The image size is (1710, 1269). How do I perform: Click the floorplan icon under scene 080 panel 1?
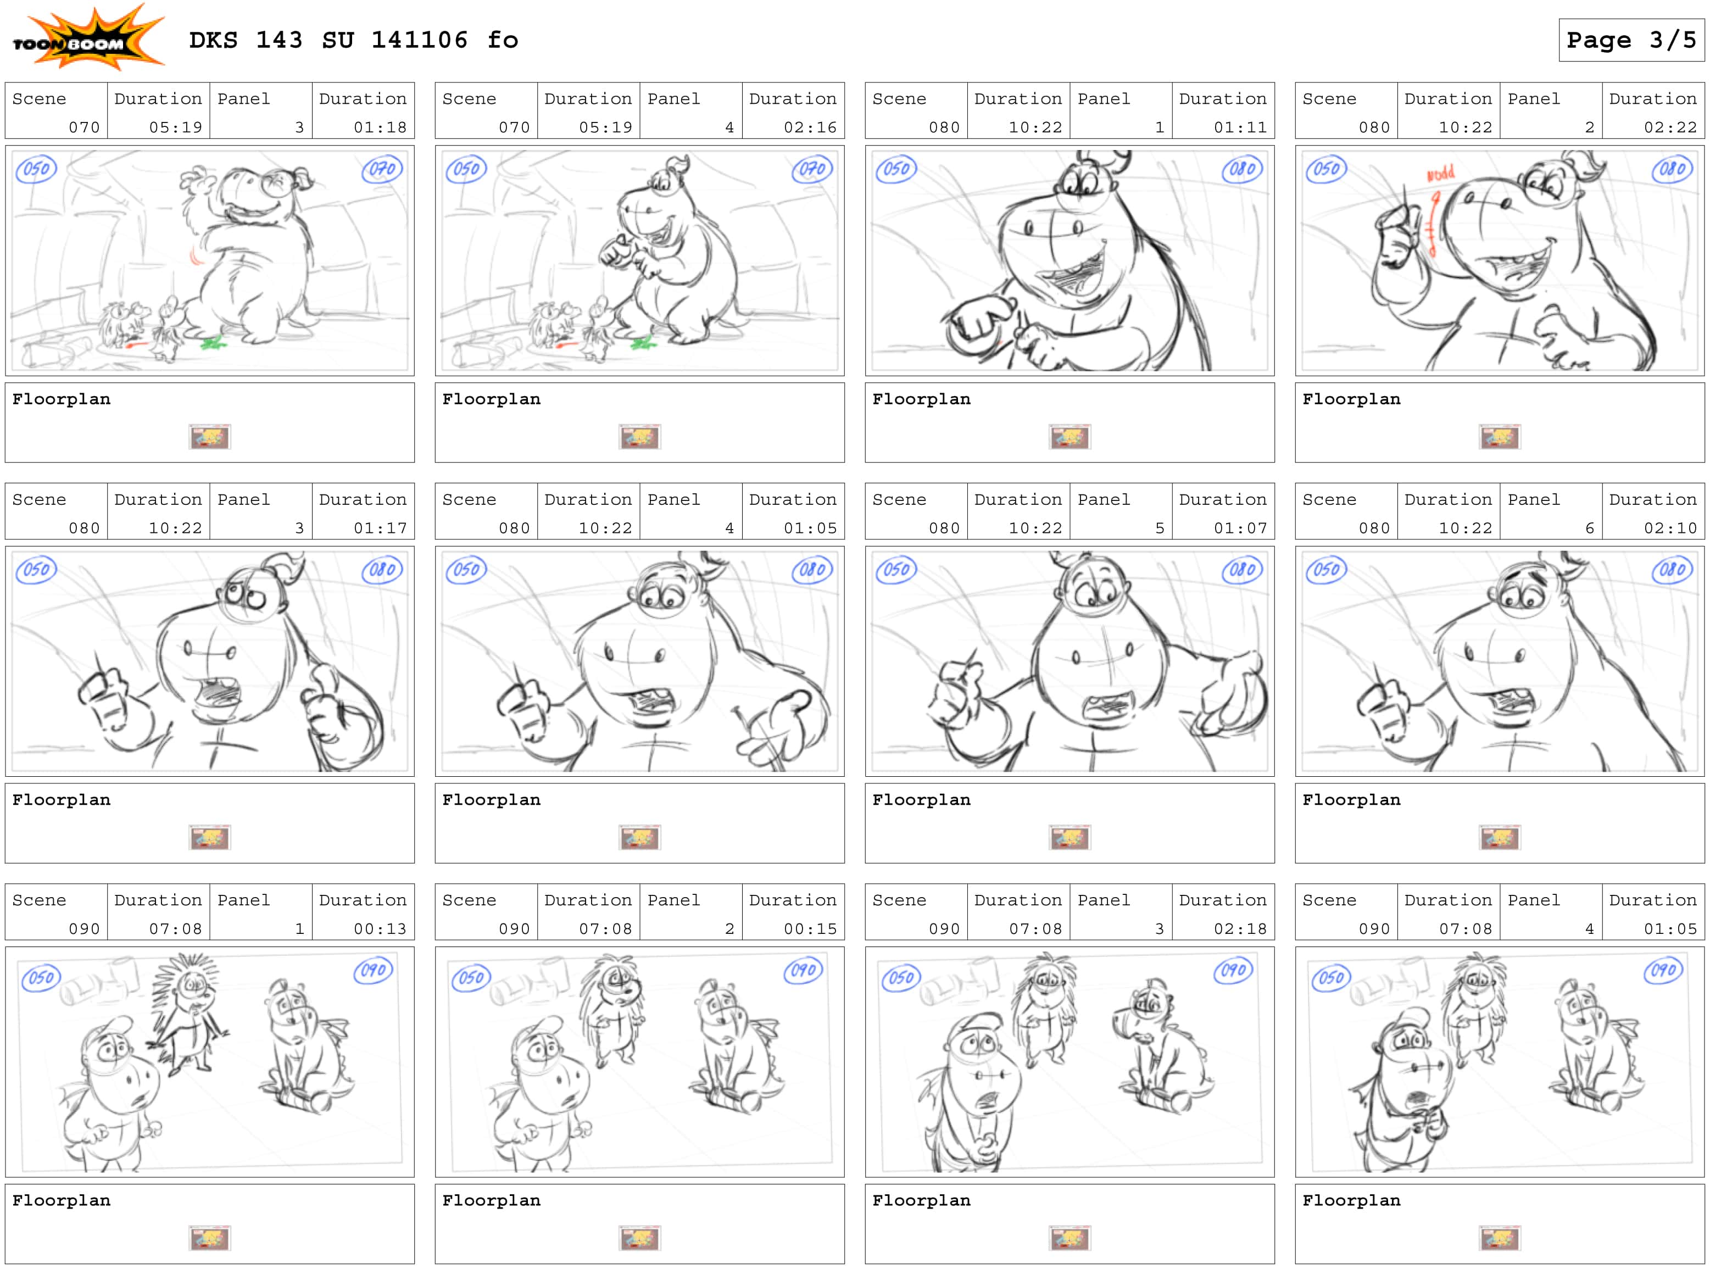point(1070,437)
